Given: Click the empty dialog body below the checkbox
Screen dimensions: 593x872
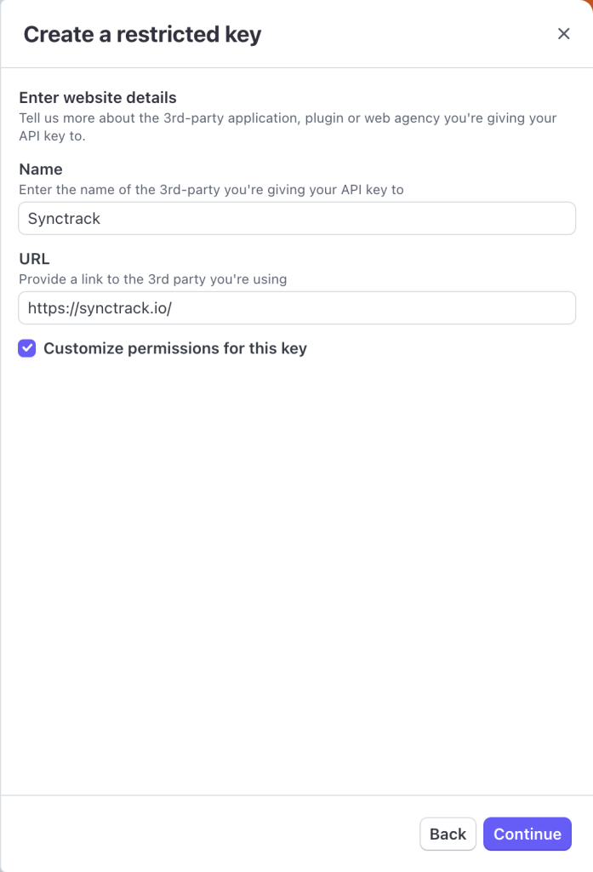Looking at the screenshot, I should coord(297,573).
